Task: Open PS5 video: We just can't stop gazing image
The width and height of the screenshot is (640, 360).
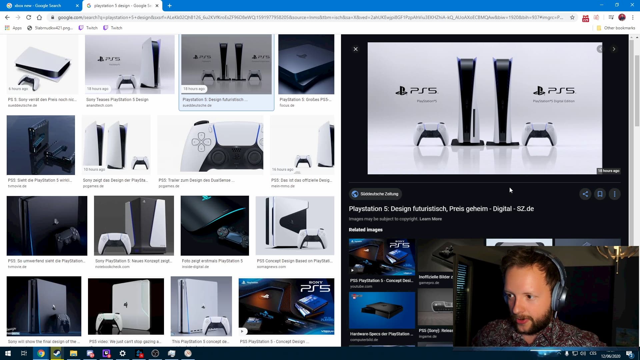Action: (126, 306)
